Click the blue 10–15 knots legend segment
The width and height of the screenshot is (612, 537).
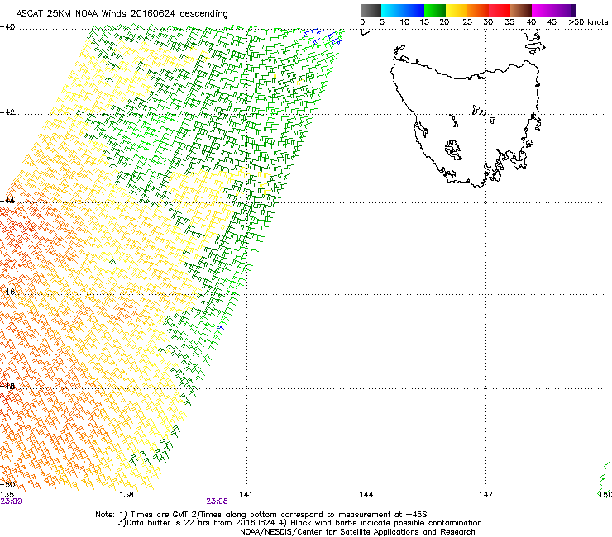[x=413, y=10]
